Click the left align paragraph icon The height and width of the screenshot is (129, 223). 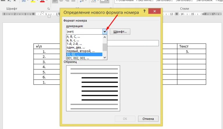pyautogui.click(x=55, y=1)
